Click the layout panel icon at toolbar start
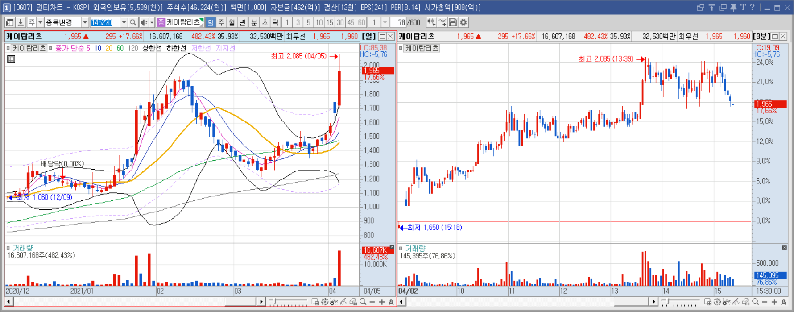The width and height of the screenshot is (794, 312). coord(10,22)
